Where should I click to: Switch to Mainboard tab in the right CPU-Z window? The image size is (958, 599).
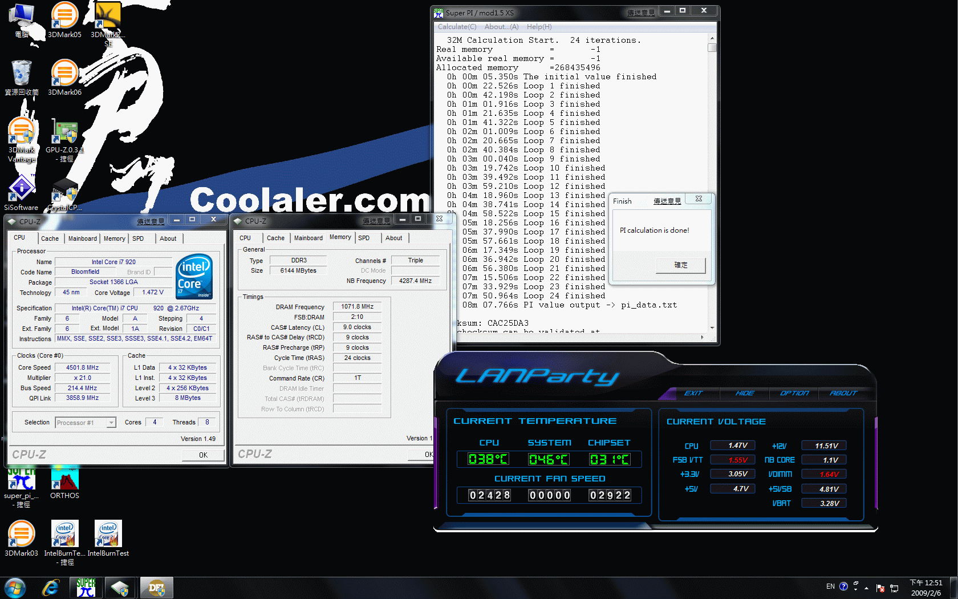click(308, 238)
